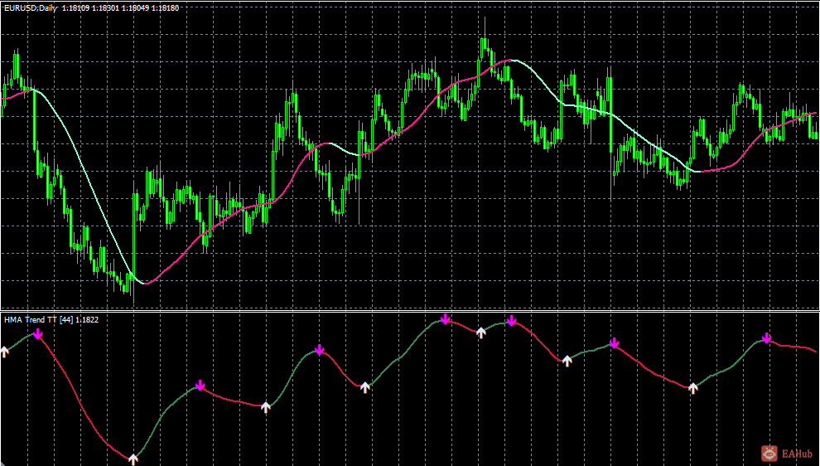Viewport: 820px width, 466px height.
Task: Select the third magenta down arrow from the left
Action: coord(319,350)
